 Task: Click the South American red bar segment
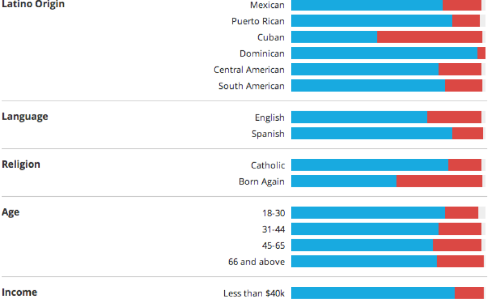(x=463, y=86)
